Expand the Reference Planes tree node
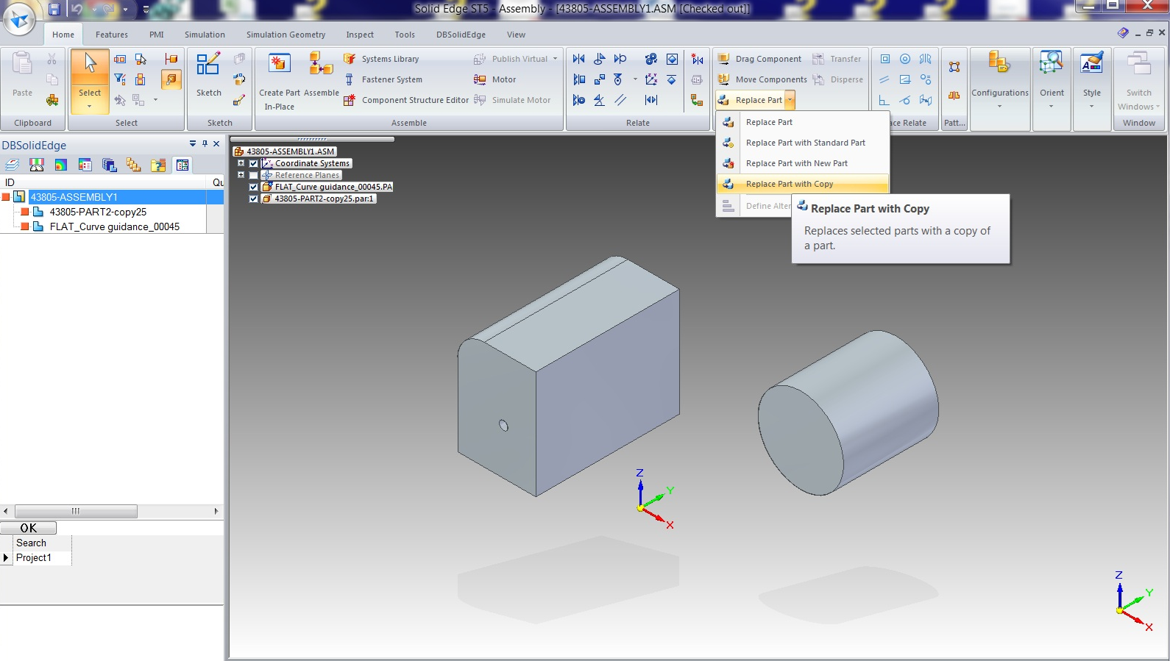 coord(241,175)
